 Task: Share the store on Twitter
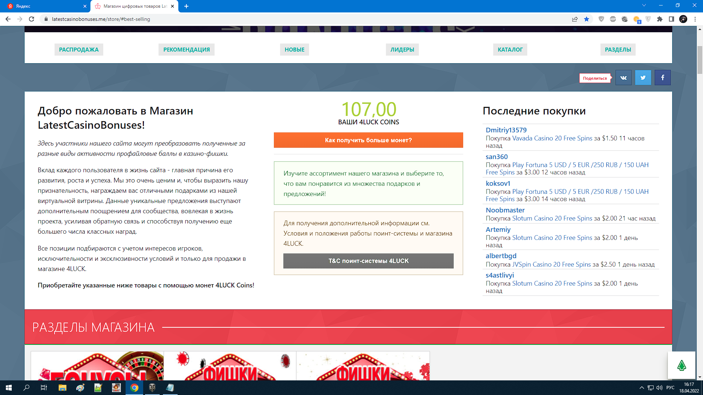pos(643,78)
